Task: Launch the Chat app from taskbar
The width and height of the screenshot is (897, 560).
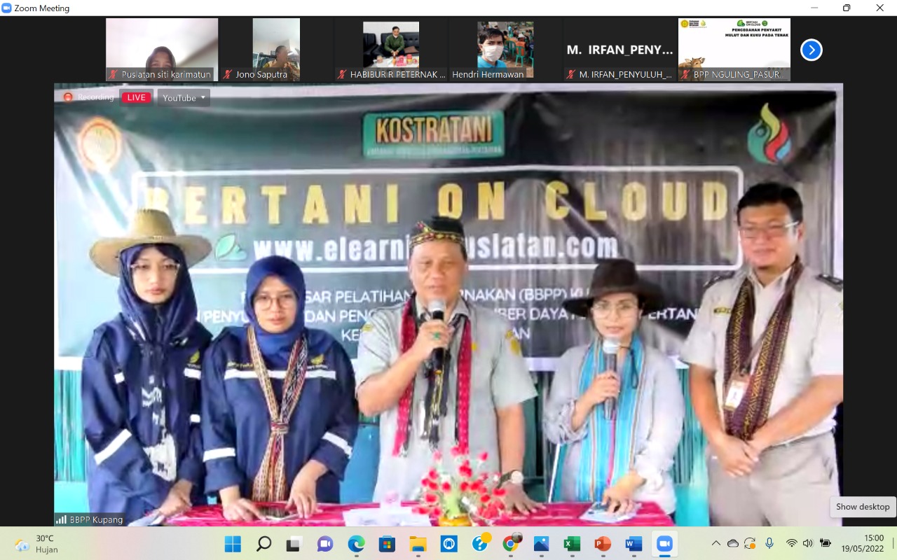Action: (x=325, y=544)
